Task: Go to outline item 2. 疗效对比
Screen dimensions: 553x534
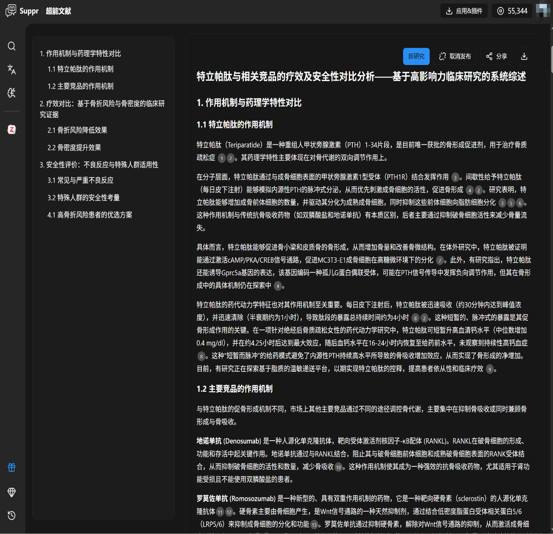Action: point(102,109)
